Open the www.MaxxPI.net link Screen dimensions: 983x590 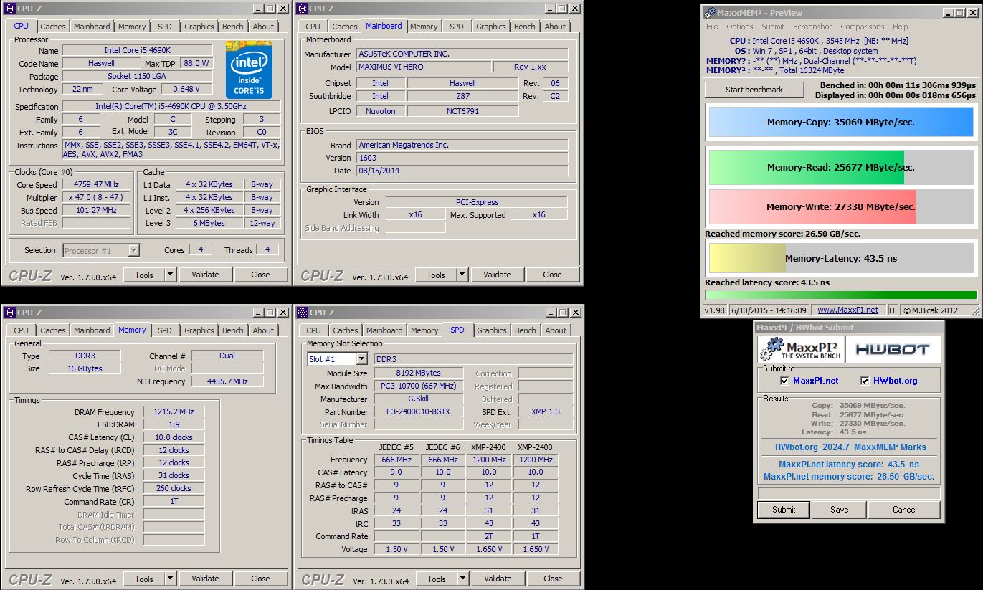(847, 310)
